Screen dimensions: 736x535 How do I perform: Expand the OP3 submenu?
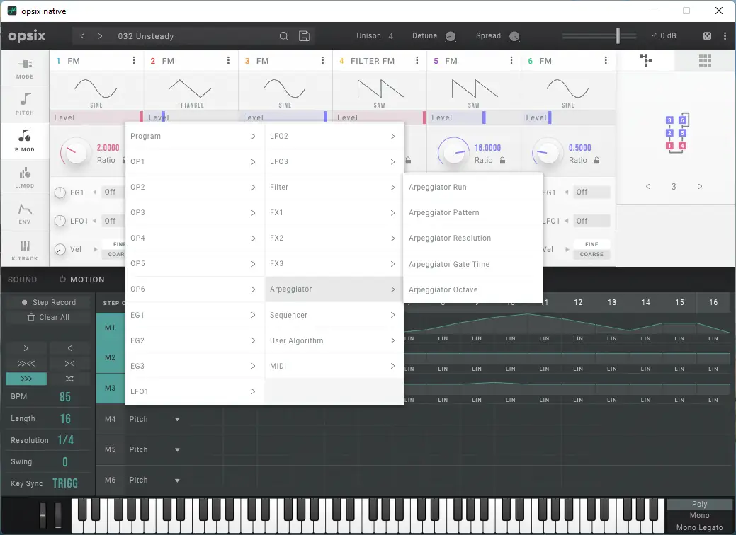tap(194, 212)
